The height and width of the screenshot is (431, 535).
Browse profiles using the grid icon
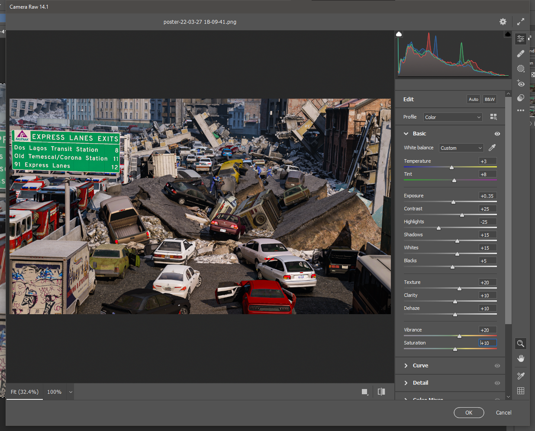tap(493, 117)
